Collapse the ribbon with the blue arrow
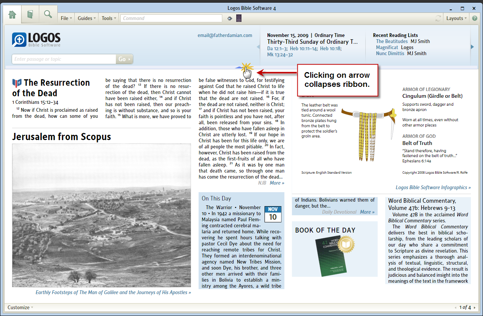The height and width of the screenshot is (316, 483). click(239, 68)
